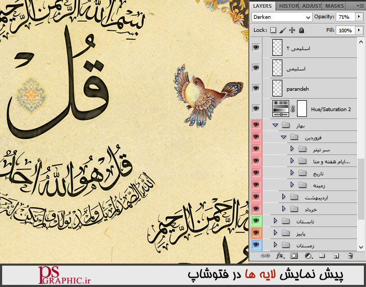Hide the orange-labeled پاییز group

coord(256,233)
